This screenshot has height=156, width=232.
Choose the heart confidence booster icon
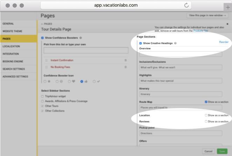coord(69,81)
